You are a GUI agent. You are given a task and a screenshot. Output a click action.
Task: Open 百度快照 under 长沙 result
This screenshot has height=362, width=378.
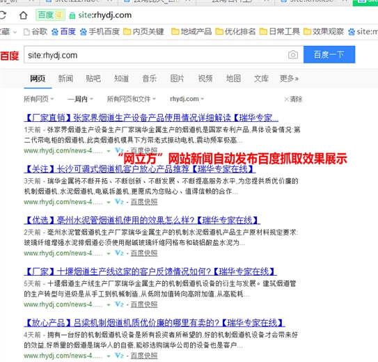144,202
